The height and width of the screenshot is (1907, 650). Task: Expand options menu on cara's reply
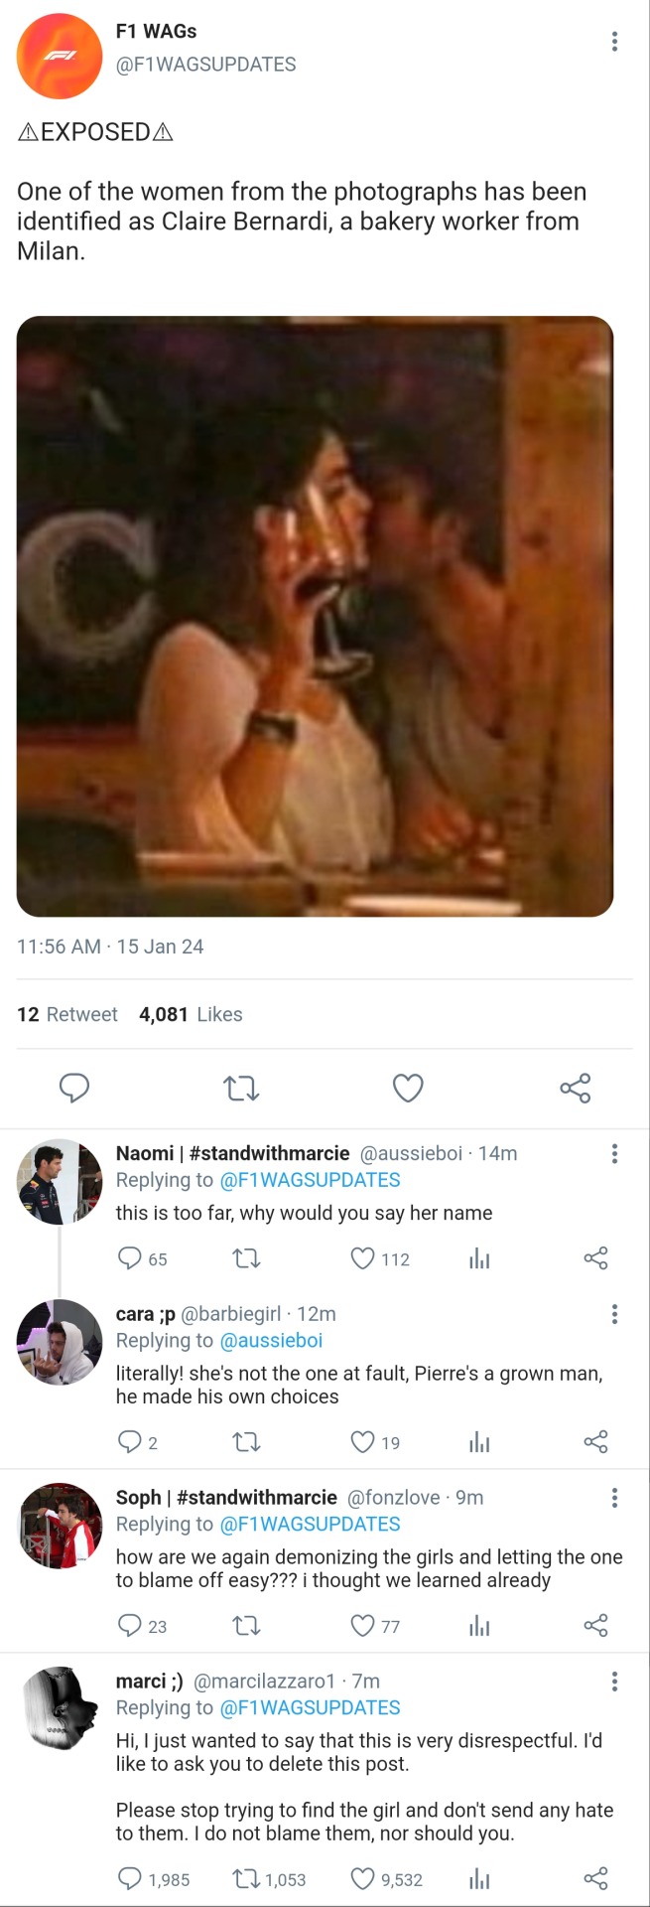click(614, 1314)
